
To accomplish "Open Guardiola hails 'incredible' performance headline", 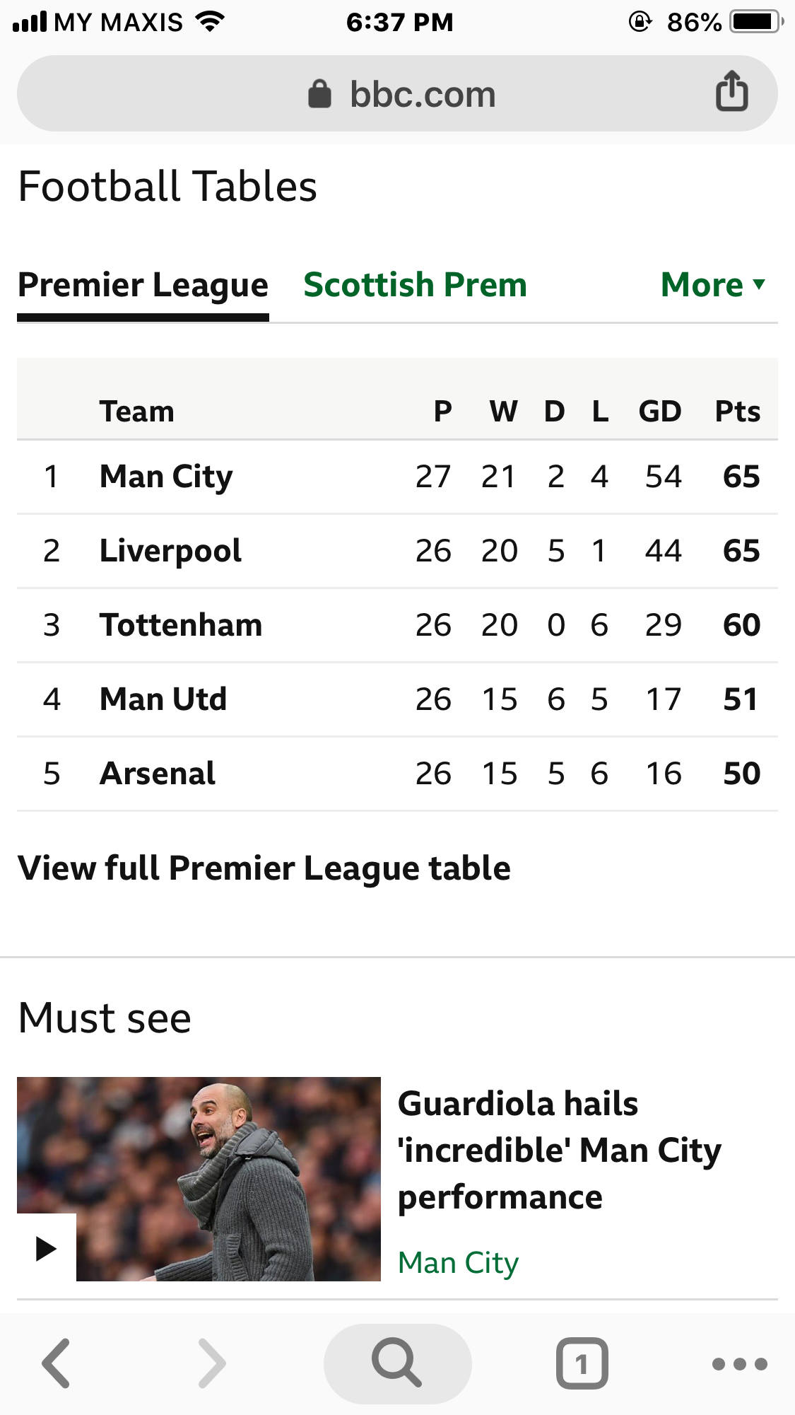I will tap(560, 1151).
